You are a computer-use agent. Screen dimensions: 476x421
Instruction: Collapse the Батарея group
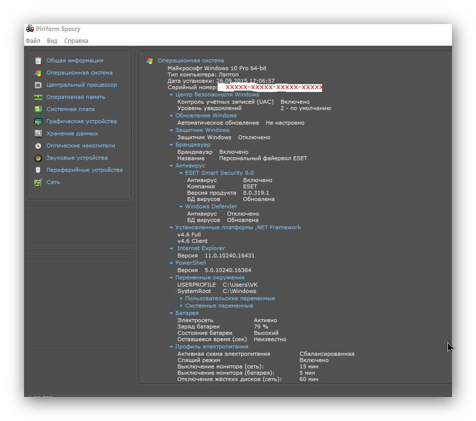tap(171, 313)
